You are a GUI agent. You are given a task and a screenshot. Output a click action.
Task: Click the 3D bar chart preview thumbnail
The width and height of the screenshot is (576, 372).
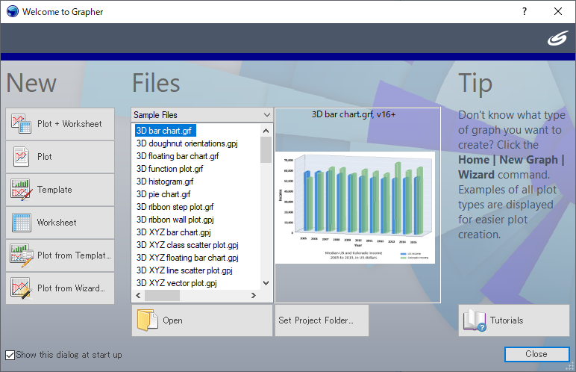pos(355,208)
